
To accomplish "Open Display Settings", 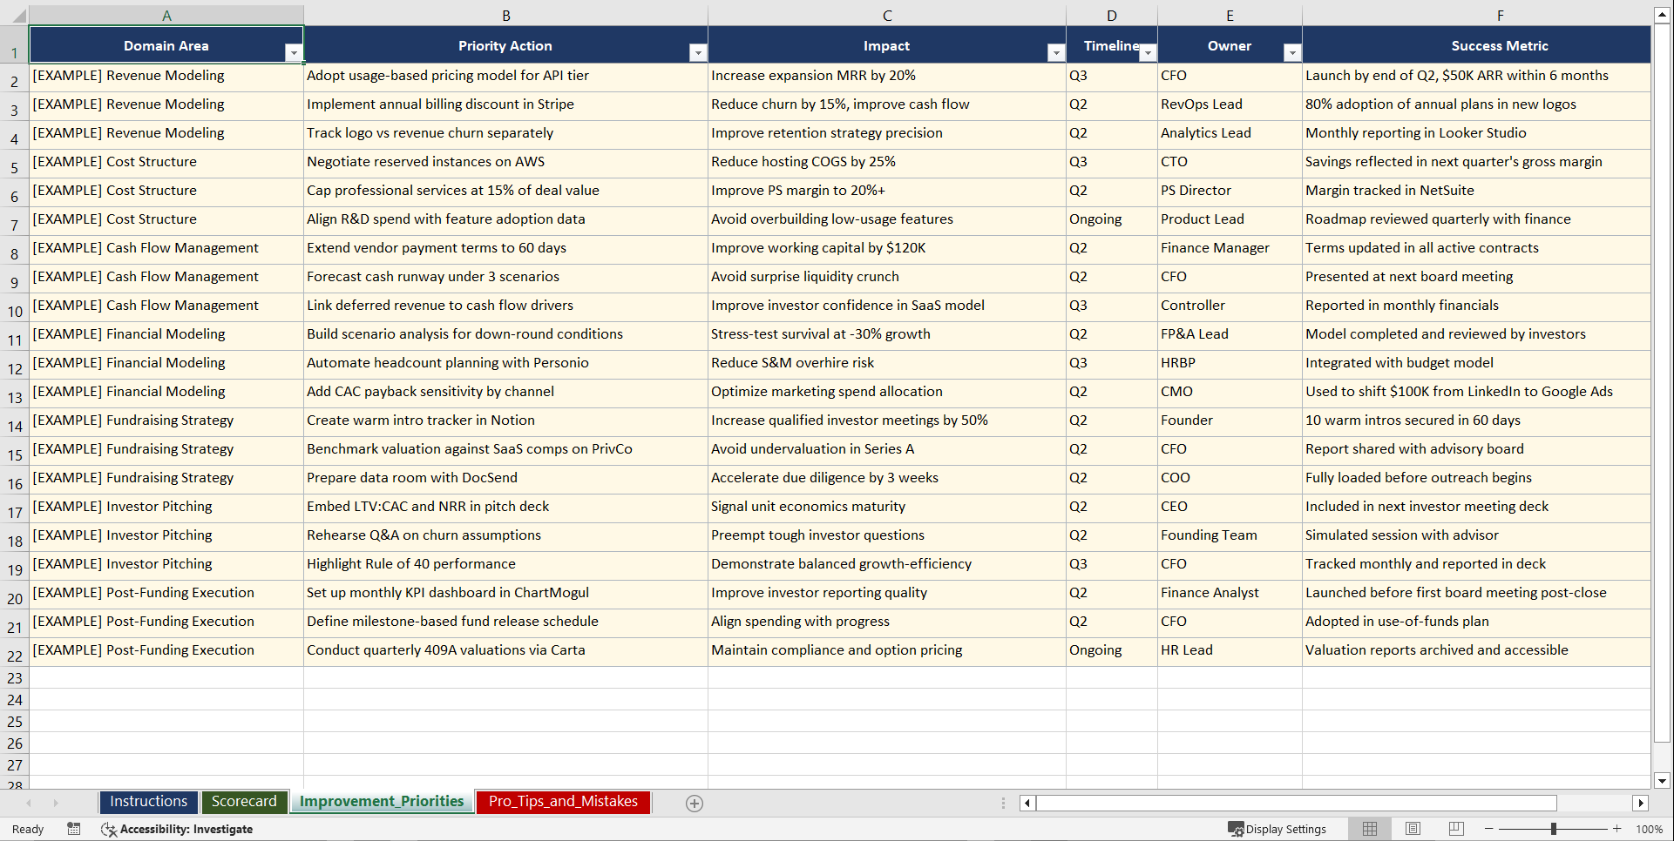I will coord(1278,829).
